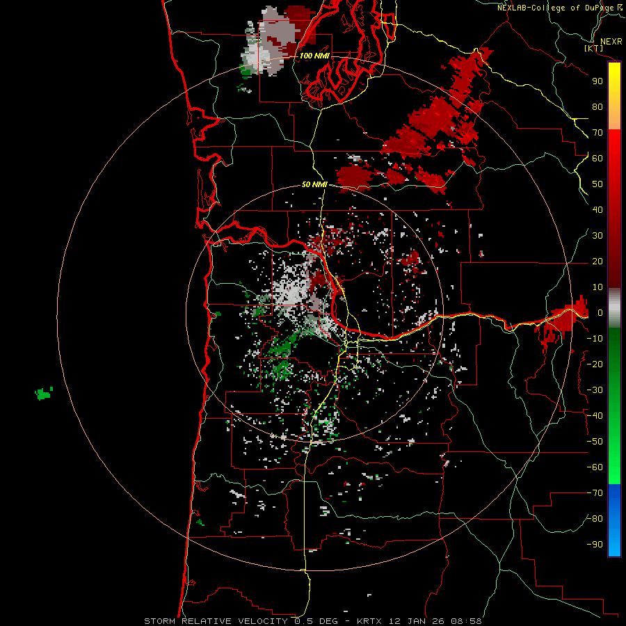Click the -80 value on the velocity scale
Viewport: 626px width, 626px height.
click(x=595, y=519)
